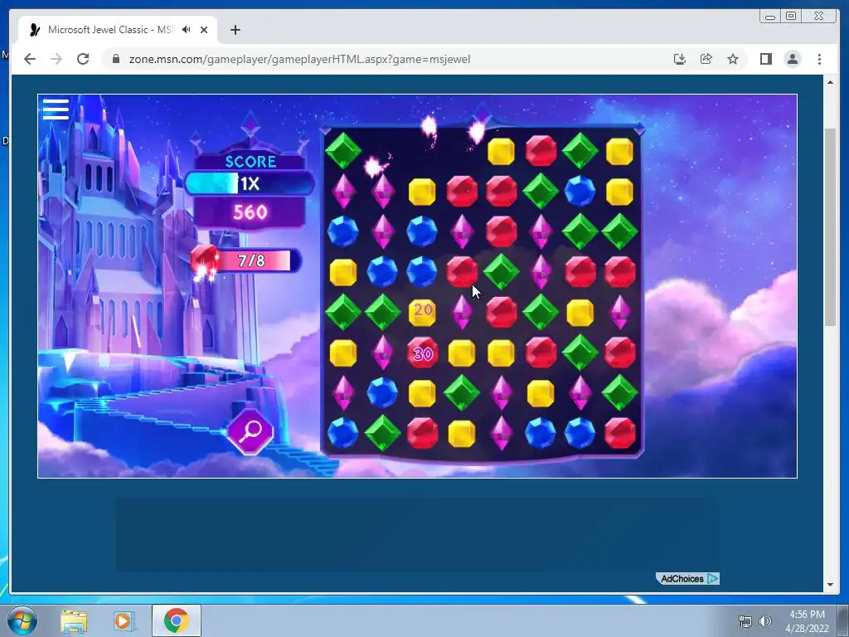Pick the yellow jewel right of the 30 jewel

coord(462,353)
